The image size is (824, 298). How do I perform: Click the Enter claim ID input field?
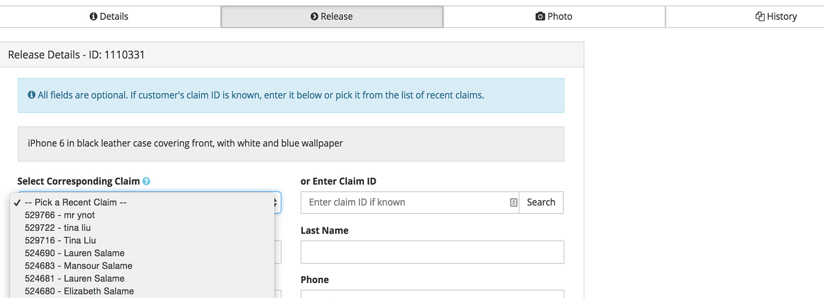coord(405,202)
